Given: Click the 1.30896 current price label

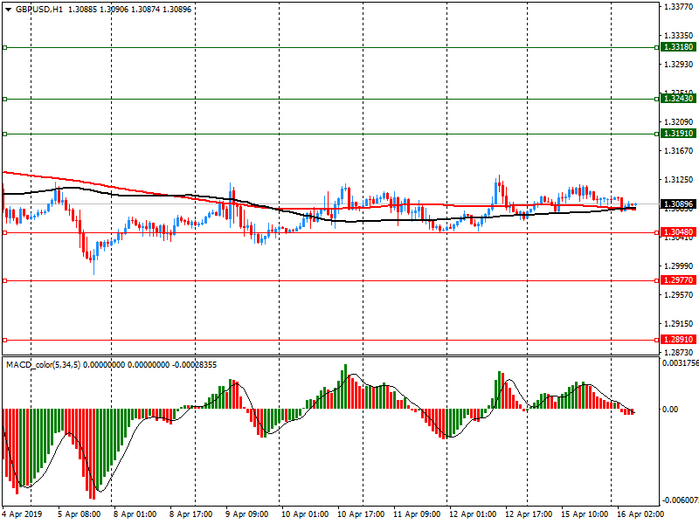Looking at the screenshot, I should (678, 204).
